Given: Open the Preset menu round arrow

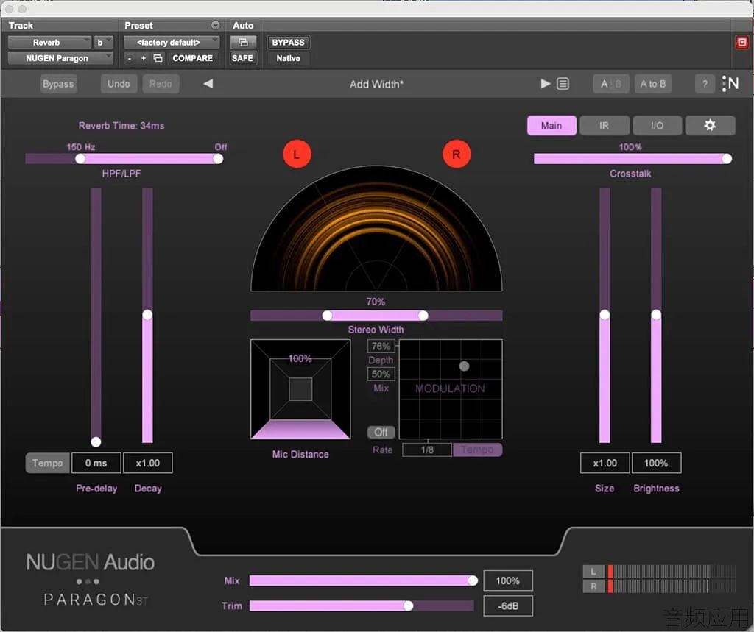Looking at the screenshot, I should pyautogui.click(x=216, y=25).
